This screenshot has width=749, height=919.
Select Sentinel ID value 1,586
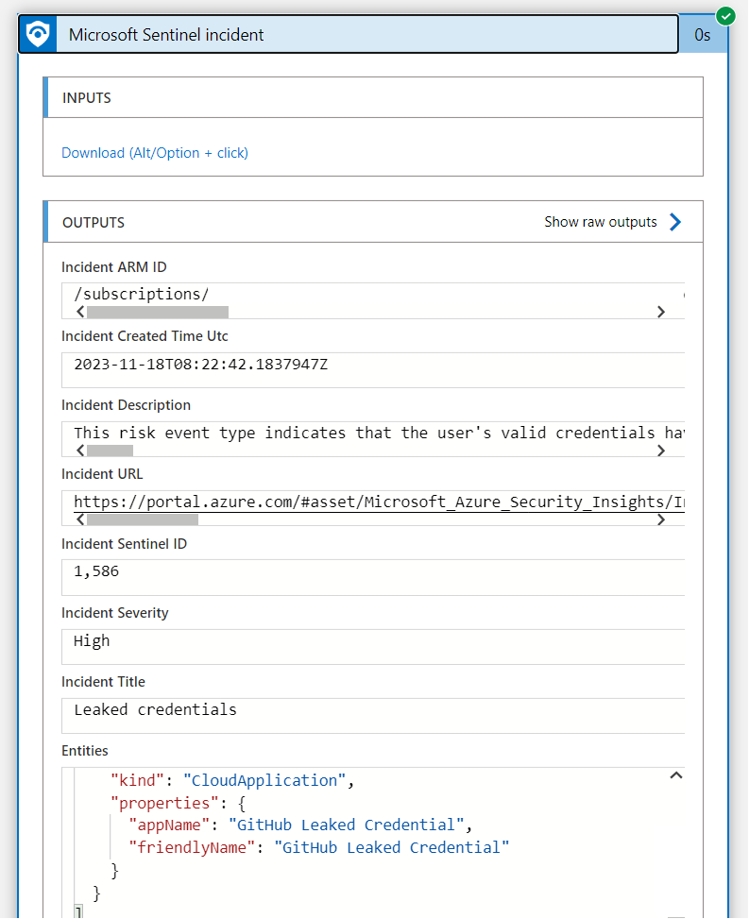click(x=96, y=571)
